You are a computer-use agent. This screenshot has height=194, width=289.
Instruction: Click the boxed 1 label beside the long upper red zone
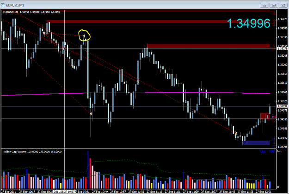(275, 24)
